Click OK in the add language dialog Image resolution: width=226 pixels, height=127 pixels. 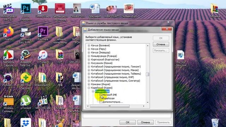coord(161,38)
